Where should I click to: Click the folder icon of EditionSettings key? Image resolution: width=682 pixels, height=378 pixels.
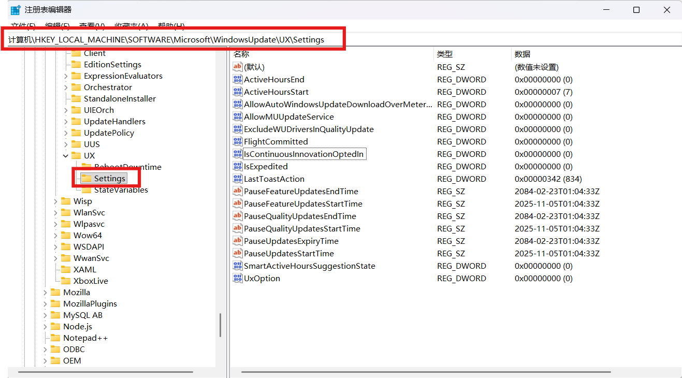[x=76, y=64]
